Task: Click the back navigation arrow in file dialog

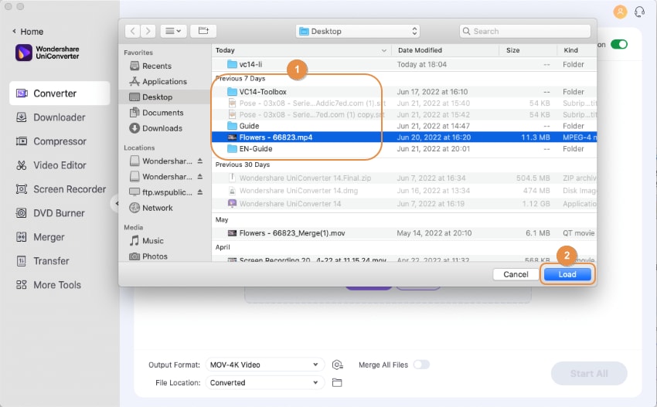Action: point(132,31)
